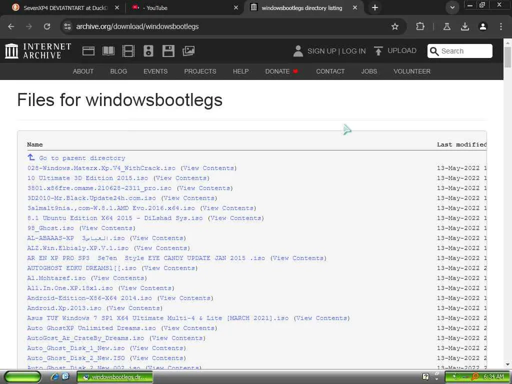Switch to SevenXP4 DEVIATNTART DuckDuckGo tab
Image resolution: width=512 pixels, height=384 pixels.
[x=65, y=7]
